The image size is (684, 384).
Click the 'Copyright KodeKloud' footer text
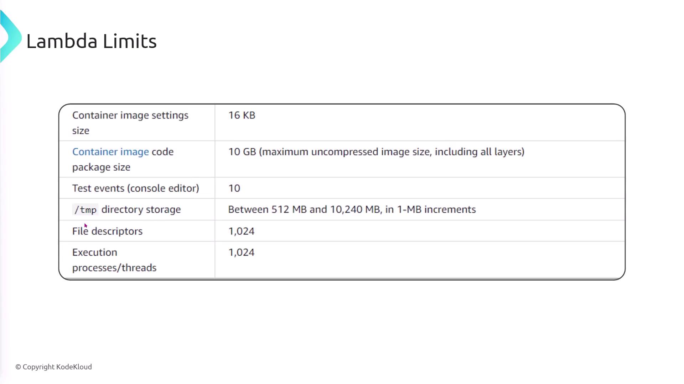pos(57,367)
